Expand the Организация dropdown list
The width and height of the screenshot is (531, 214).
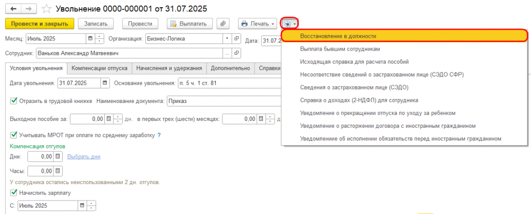point(227,38)
